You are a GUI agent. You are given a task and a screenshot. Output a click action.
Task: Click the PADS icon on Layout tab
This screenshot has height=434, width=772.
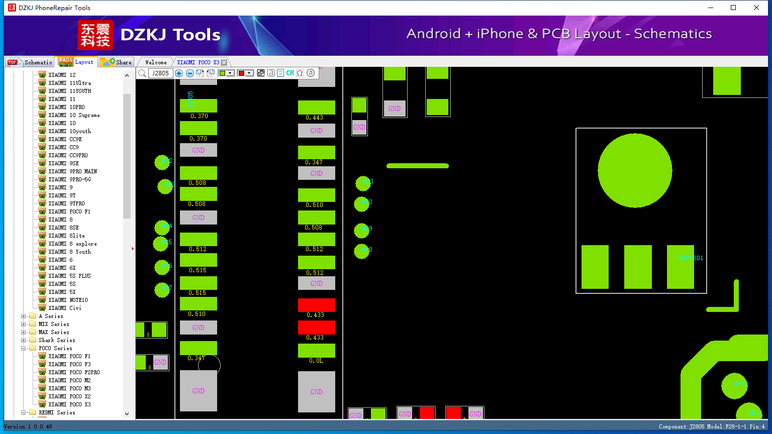(66, 62)
